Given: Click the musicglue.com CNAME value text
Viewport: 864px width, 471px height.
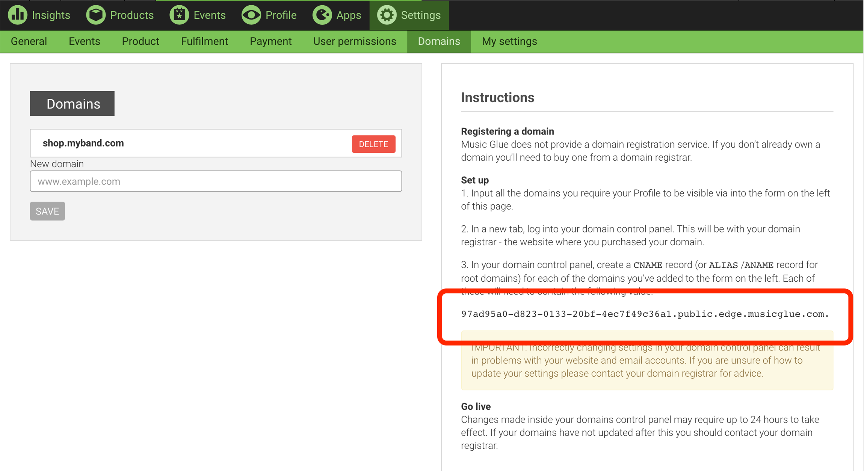Looking at the screenshot, I should click(645, 314).
